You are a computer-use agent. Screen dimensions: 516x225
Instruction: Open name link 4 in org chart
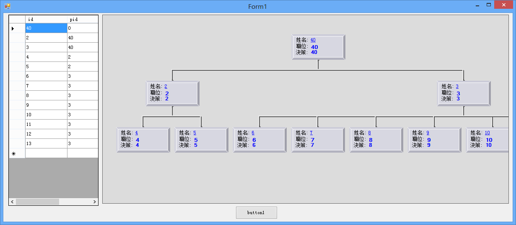(x=137, y=133)
